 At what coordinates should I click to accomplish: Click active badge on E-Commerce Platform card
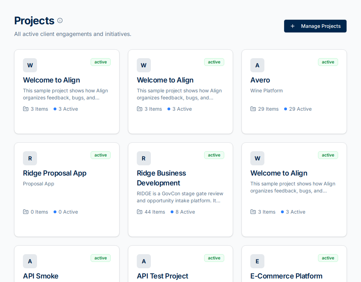point(328,258)
